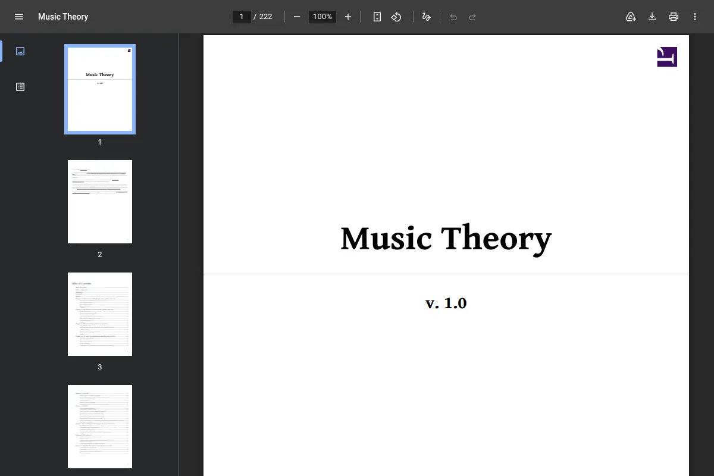Click the fit to page icon
Screen dimensions: 714x476
pos(377,17)
